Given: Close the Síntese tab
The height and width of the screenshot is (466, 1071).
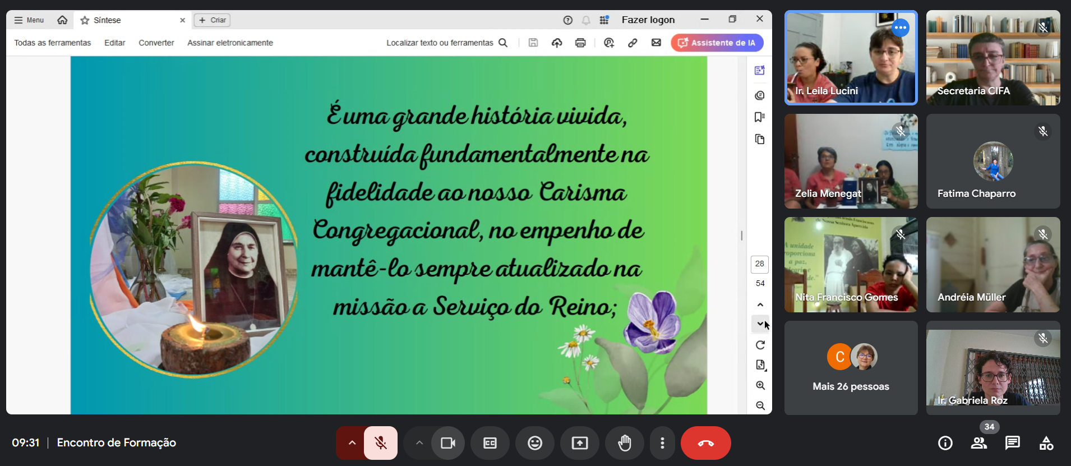Looking at the screenshot, I should [x=182, y=20].
